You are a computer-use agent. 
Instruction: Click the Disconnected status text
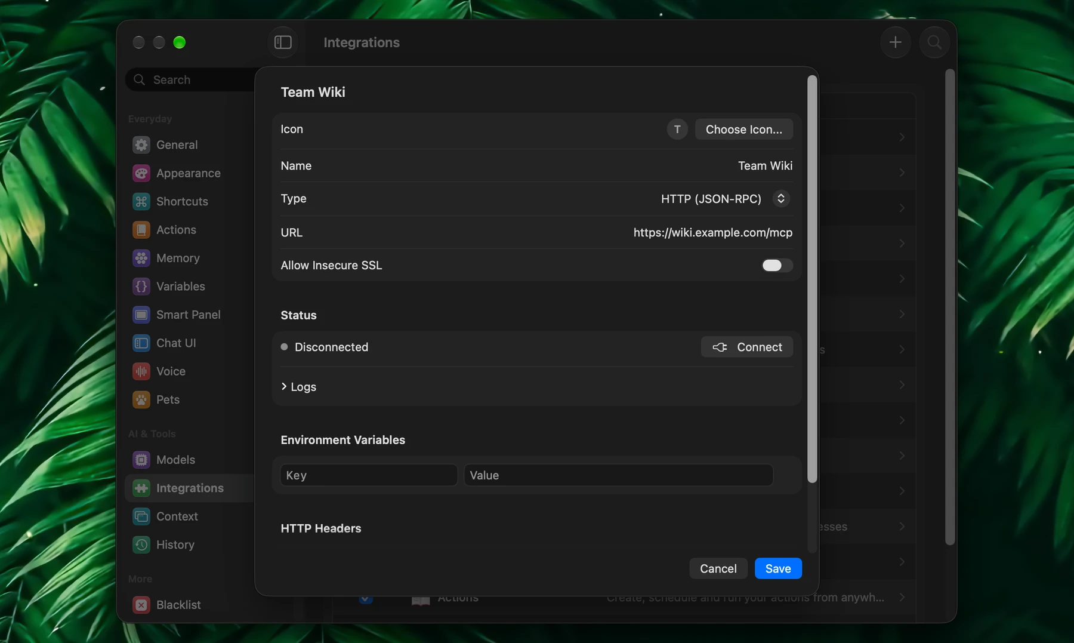[331, 347]
